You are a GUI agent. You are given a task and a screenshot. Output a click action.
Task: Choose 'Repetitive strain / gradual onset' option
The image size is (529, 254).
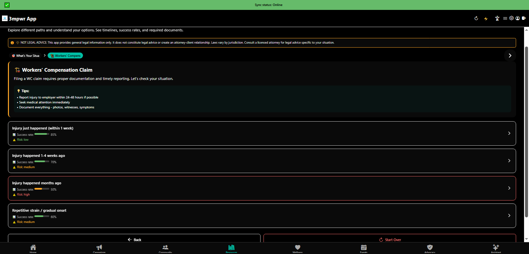point(262,216)
